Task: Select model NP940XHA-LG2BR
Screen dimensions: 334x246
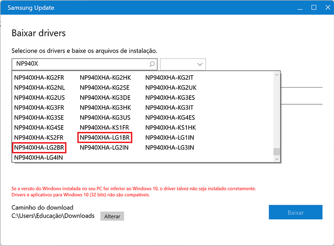Action: 39,148
